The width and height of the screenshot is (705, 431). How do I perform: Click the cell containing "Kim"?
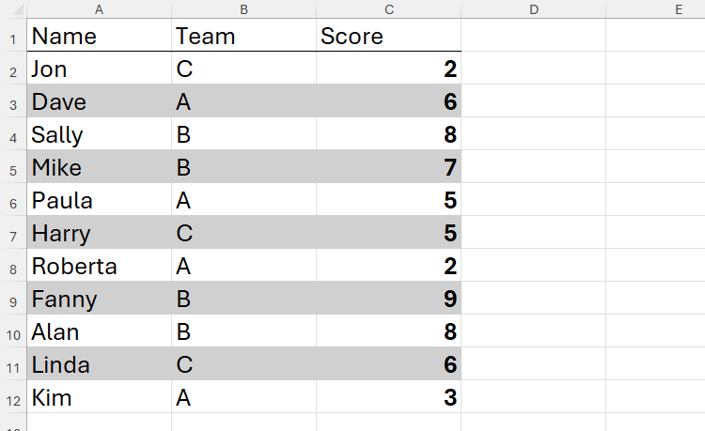point(99,398)
